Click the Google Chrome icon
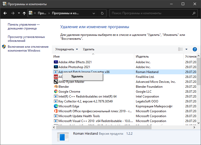 pos(56,91)
